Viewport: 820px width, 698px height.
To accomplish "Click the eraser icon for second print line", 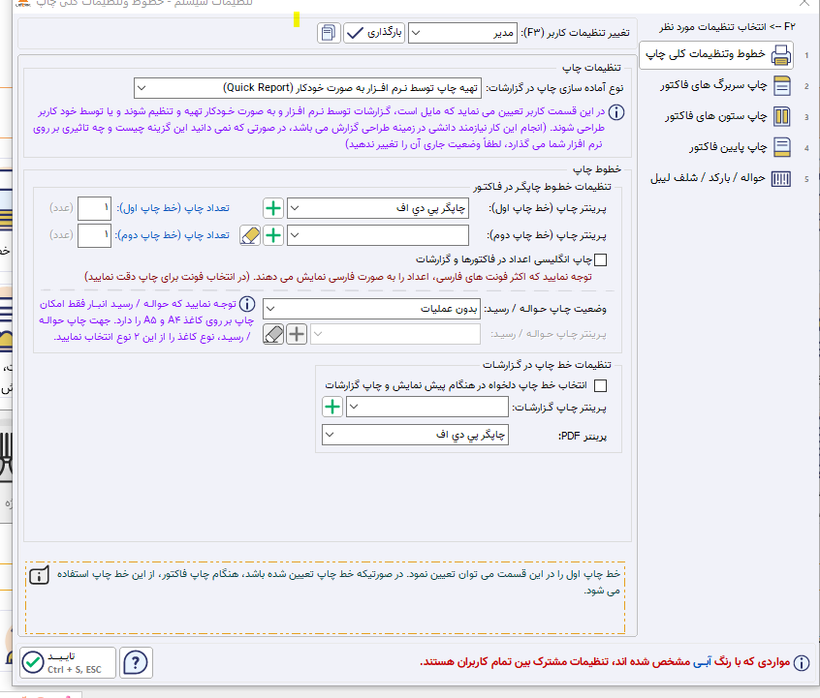I will click(x=250, y=235).
